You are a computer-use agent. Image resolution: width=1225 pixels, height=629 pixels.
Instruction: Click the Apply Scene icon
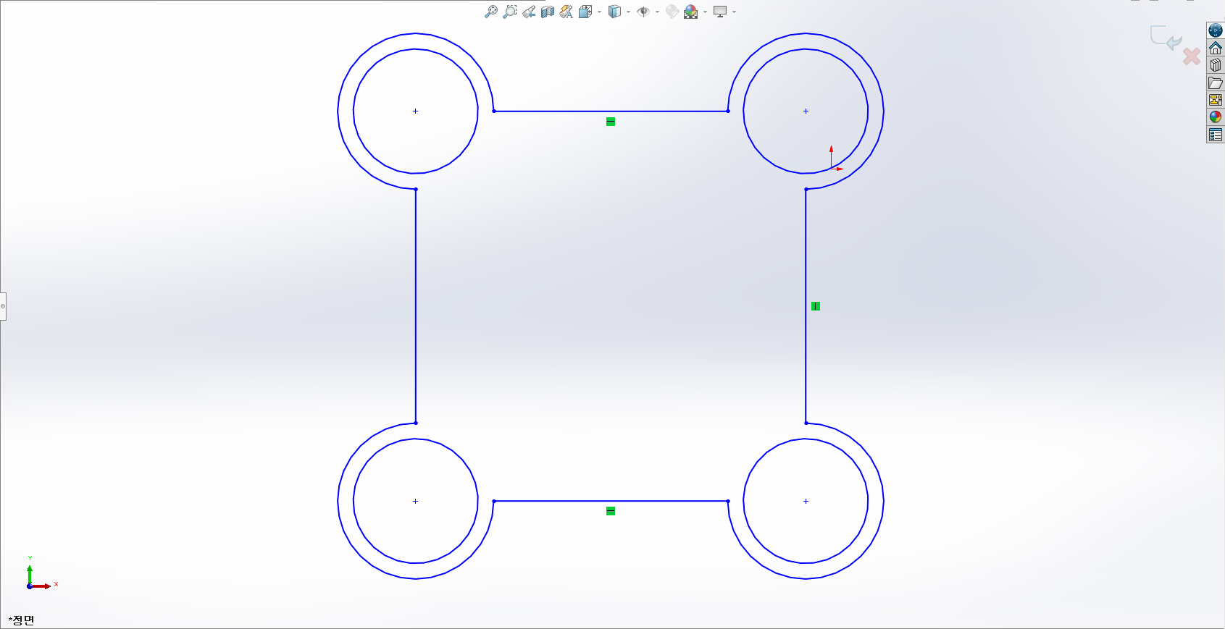[691, 12]
